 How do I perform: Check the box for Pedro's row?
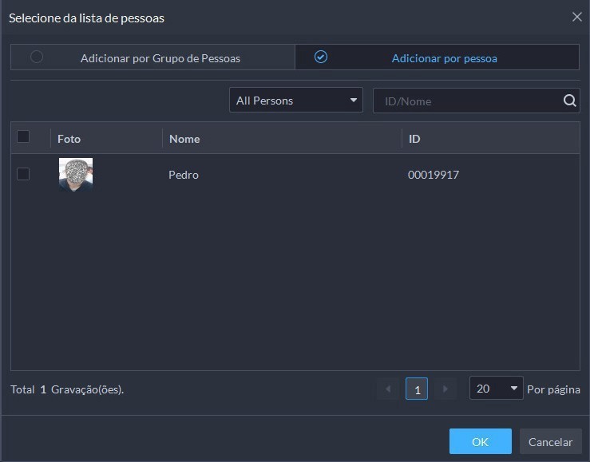click(23, 174)
